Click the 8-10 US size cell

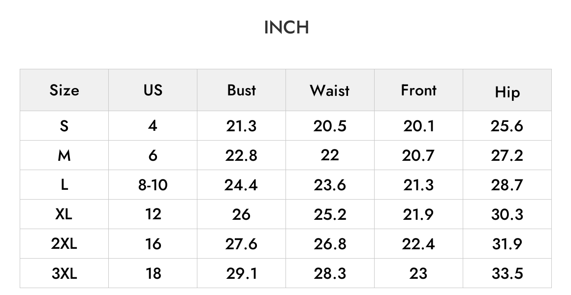153,185
